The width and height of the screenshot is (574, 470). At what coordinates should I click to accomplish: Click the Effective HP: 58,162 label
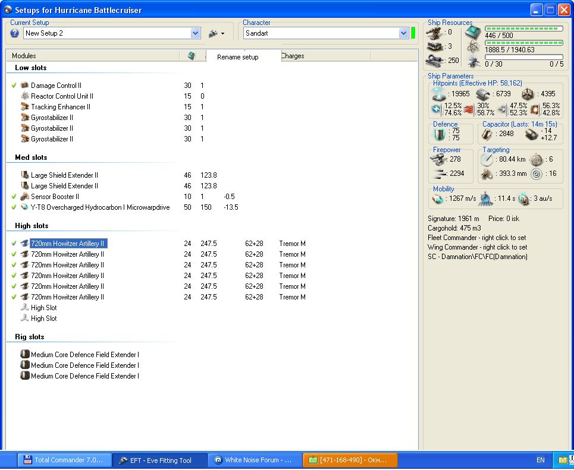491,83
